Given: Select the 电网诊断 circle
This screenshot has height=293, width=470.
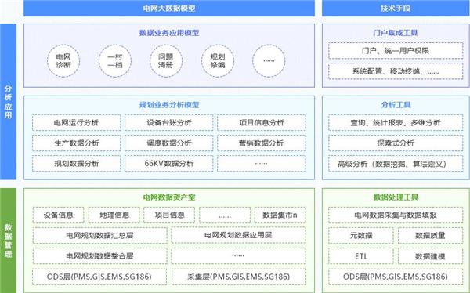Looking at the screenshot, I should [x=63, y=61].
